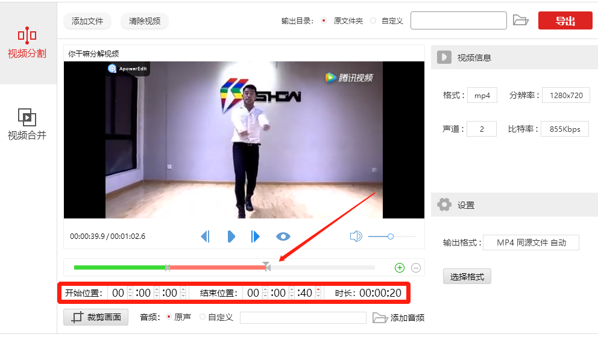Step forward one frame in player
This screenshot has width=598, height=337.
pos(255,237)
